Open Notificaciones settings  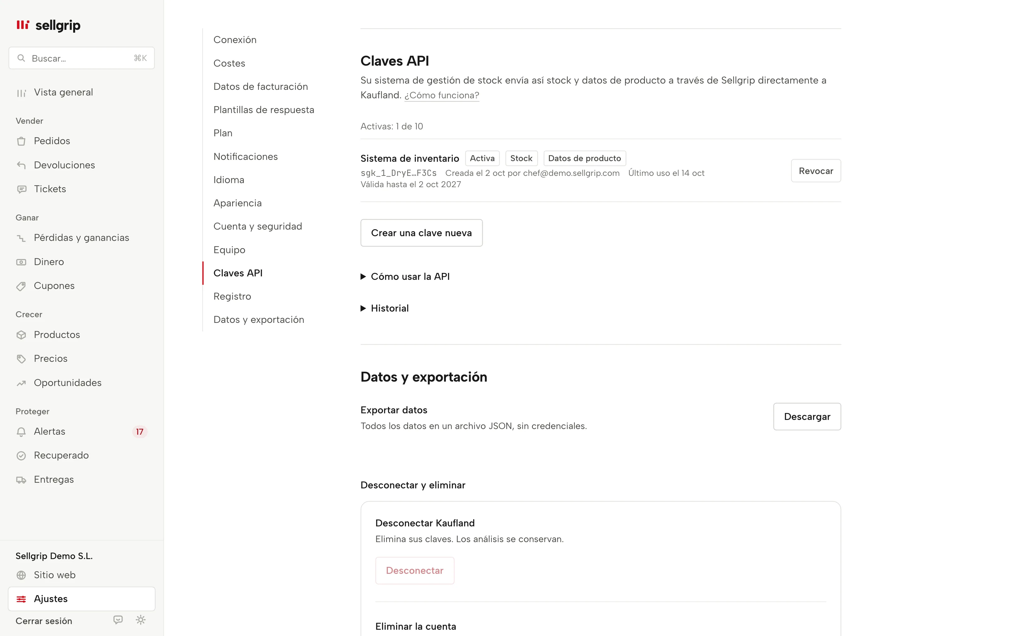[x=246, y=156]
